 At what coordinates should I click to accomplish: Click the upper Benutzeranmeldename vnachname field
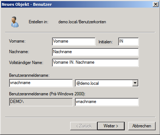coord(41,83)
